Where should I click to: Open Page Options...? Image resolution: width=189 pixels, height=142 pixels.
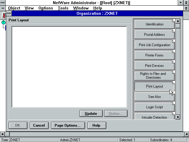[68, 125]
